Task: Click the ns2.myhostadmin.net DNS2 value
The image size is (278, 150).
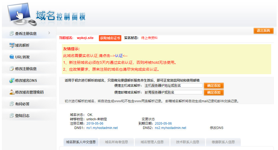Action: 171,128
